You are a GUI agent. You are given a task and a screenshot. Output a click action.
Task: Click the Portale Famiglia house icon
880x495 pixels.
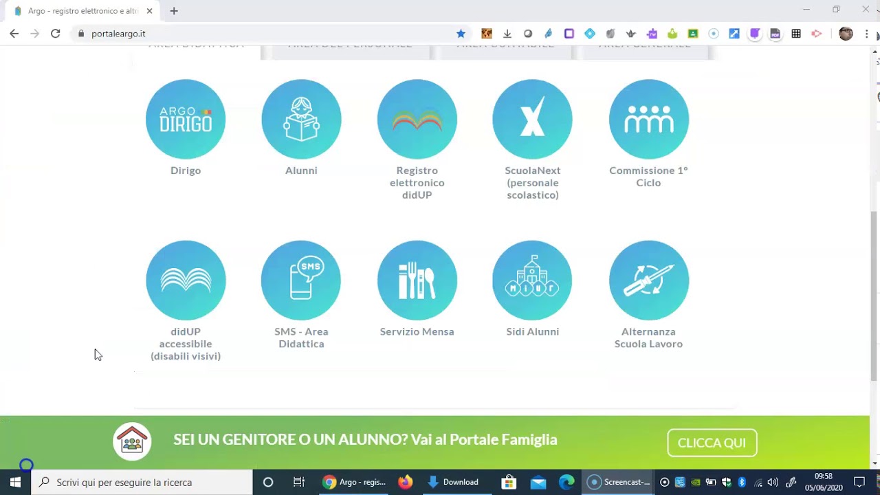pos(132,441)
